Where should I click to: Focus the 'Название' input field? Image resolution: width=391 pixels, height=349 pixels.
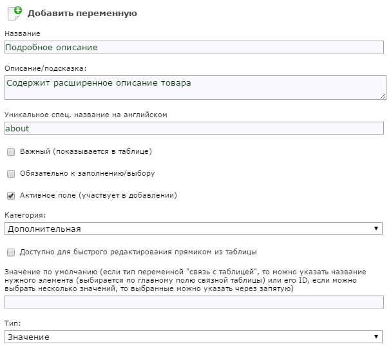(194, 47)
